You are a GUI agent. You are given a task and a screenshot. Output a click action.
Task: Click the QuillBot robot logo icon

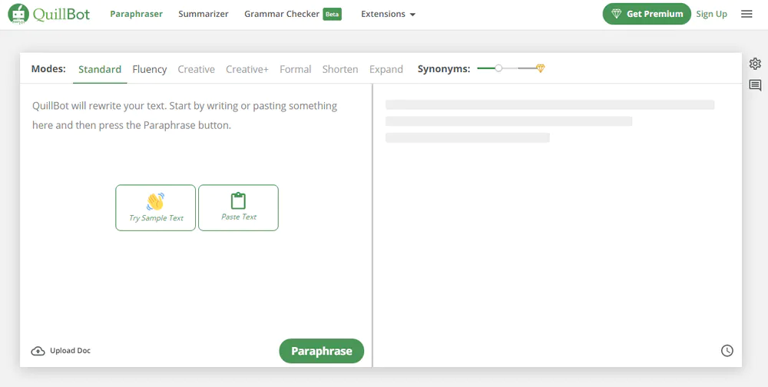point(18,15)
